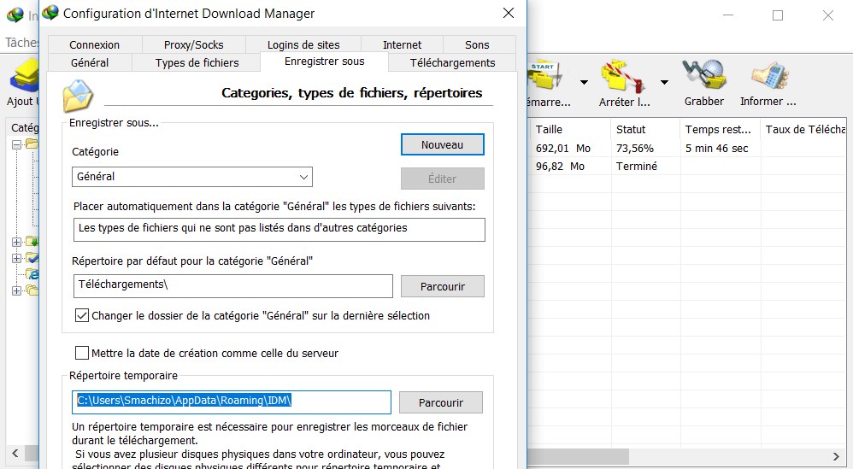Click the file types text field
Viewport: 853px width, 469px height.
[279, 229]
